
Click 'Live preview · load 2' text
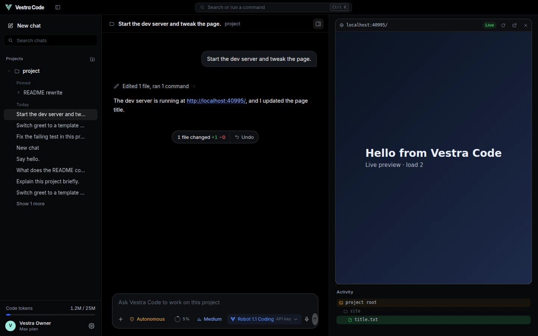click(x=394, y=165)
